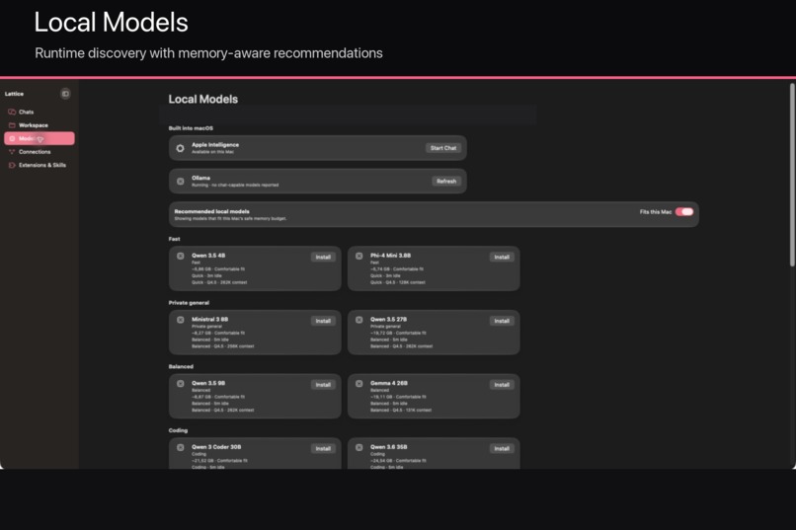Click the Apple Intelligence icon
The image size is (796, 530).
point(180,148)
